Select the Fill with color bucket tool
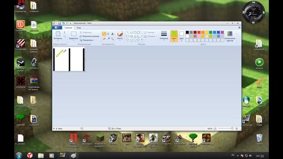Screen dimensions: 283x159 (x=108, y=34)
